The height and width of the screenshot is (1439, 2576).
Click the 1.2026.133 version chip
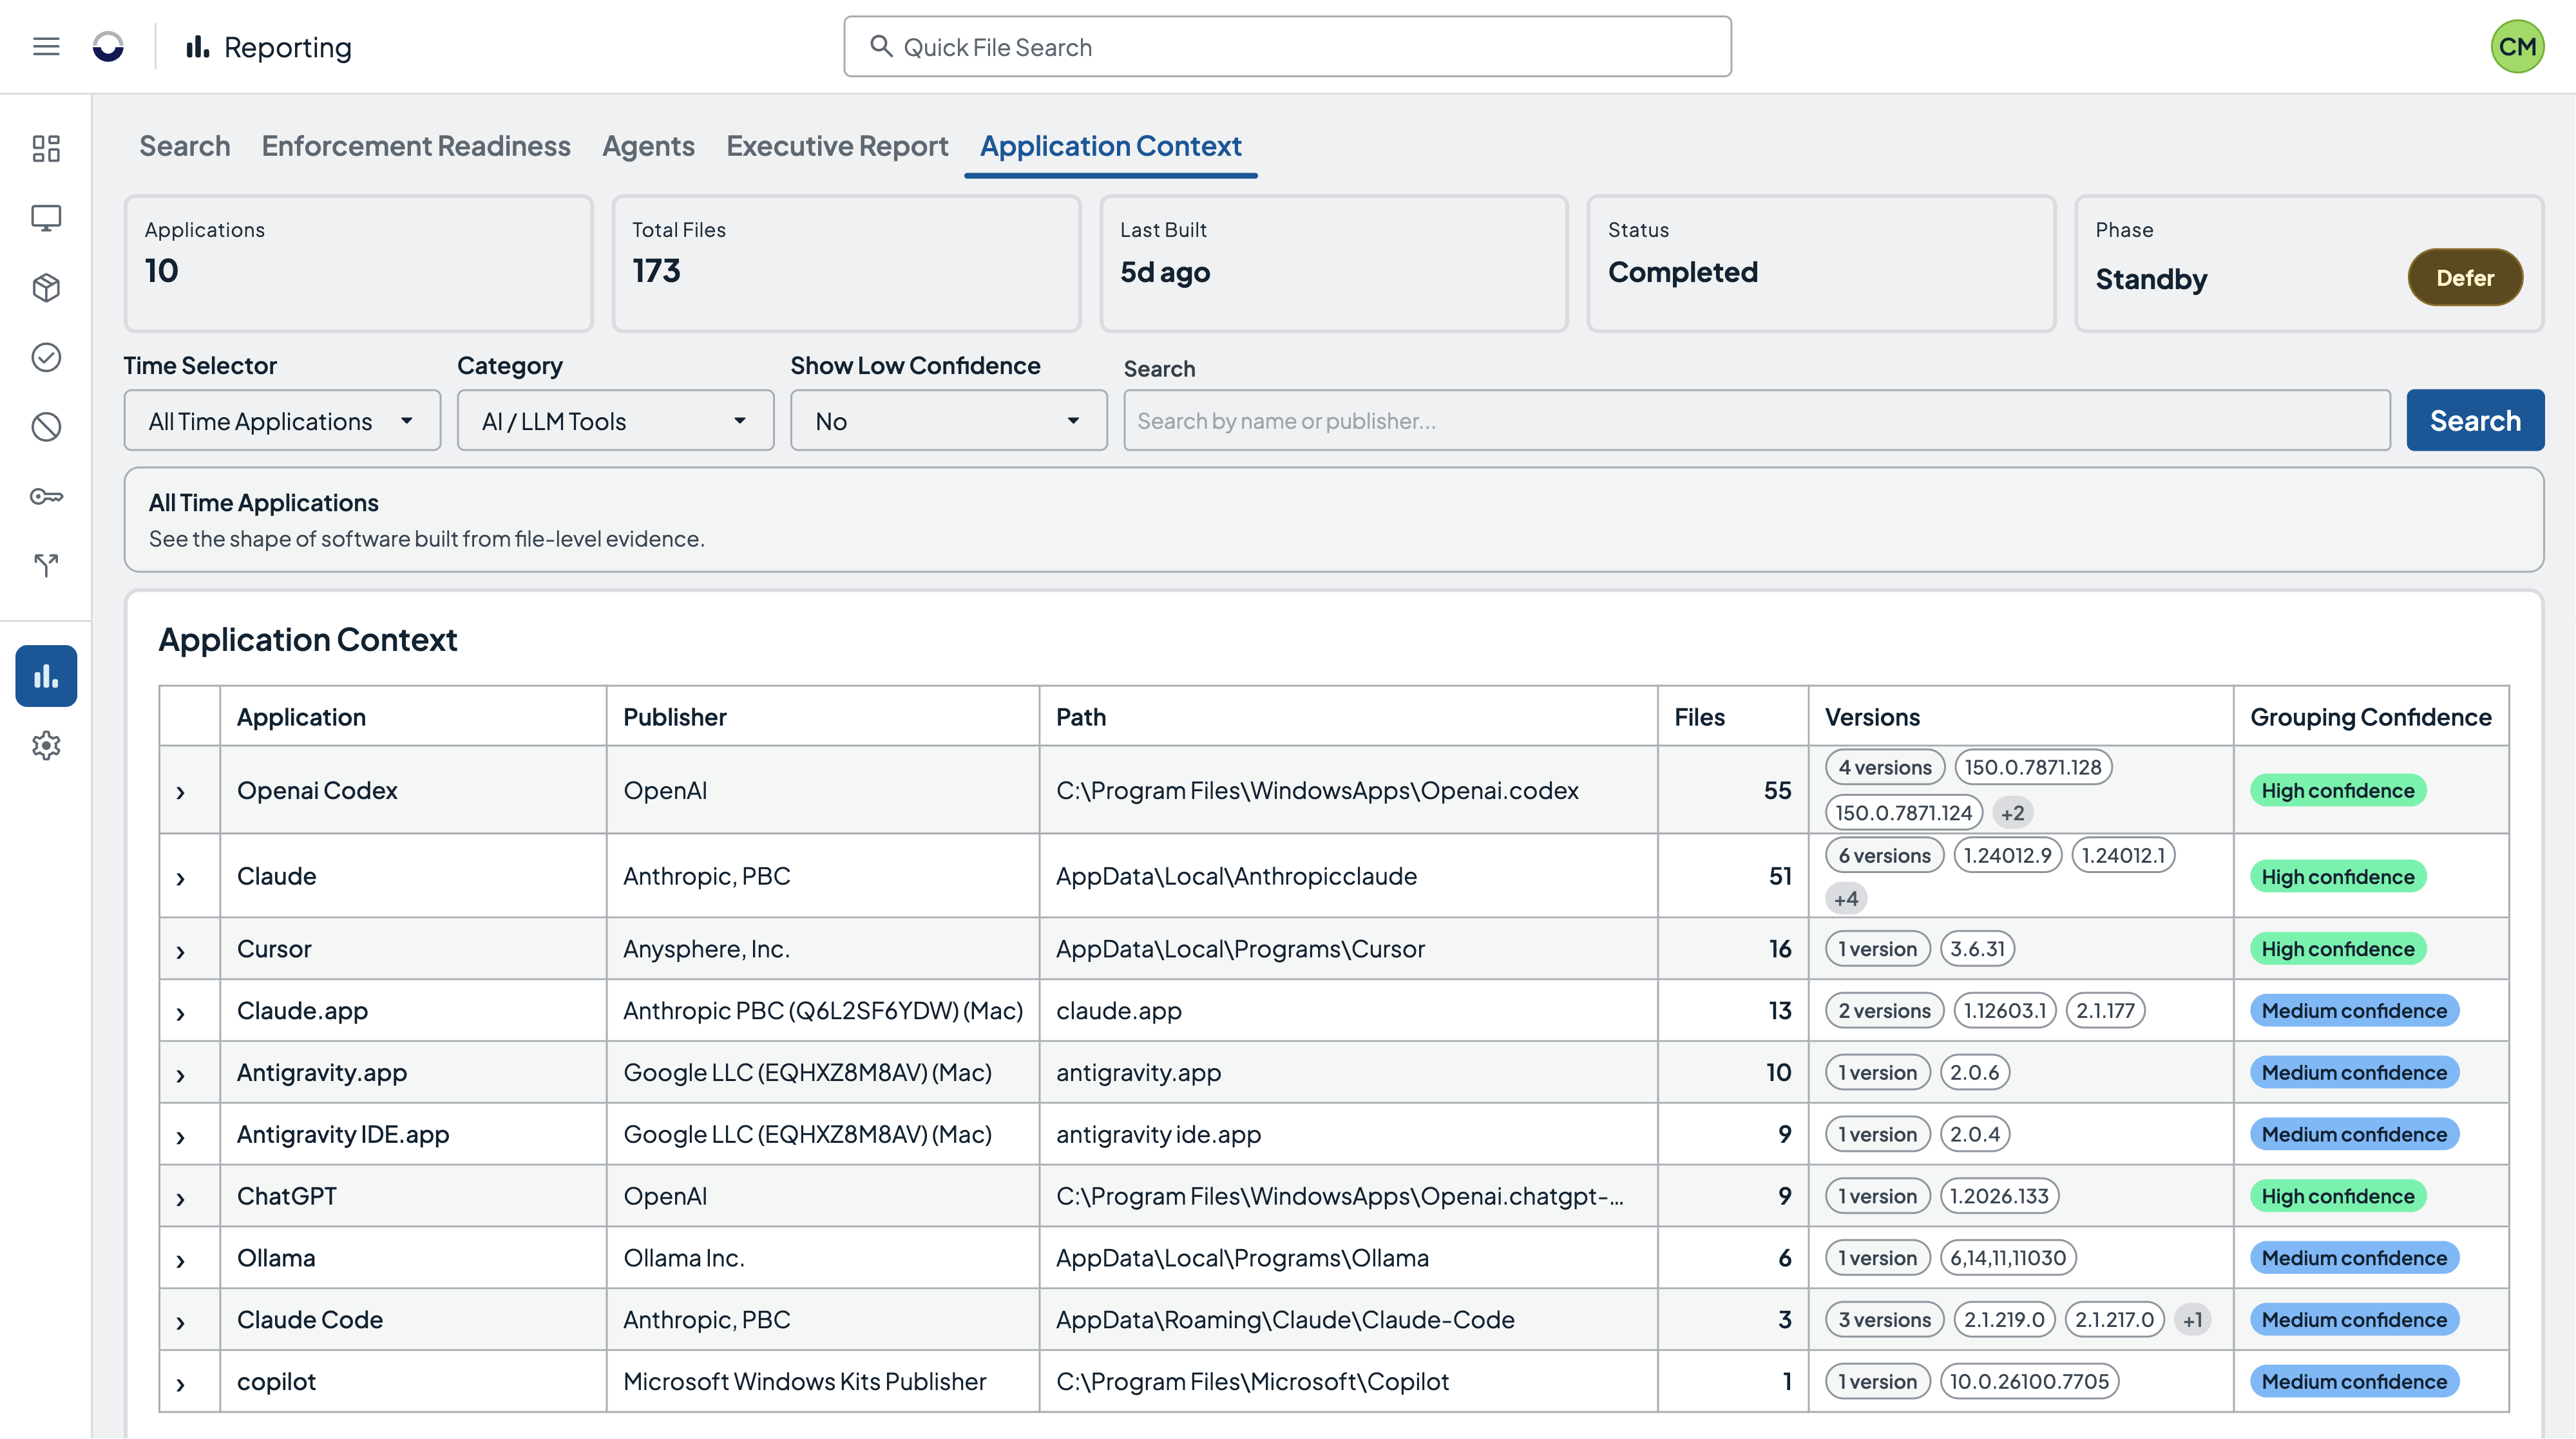click(x=1999, y=1196)
